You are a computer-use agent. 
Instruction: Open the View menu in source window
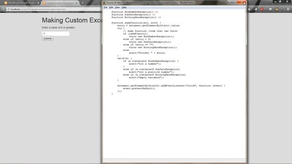(117, 7)
